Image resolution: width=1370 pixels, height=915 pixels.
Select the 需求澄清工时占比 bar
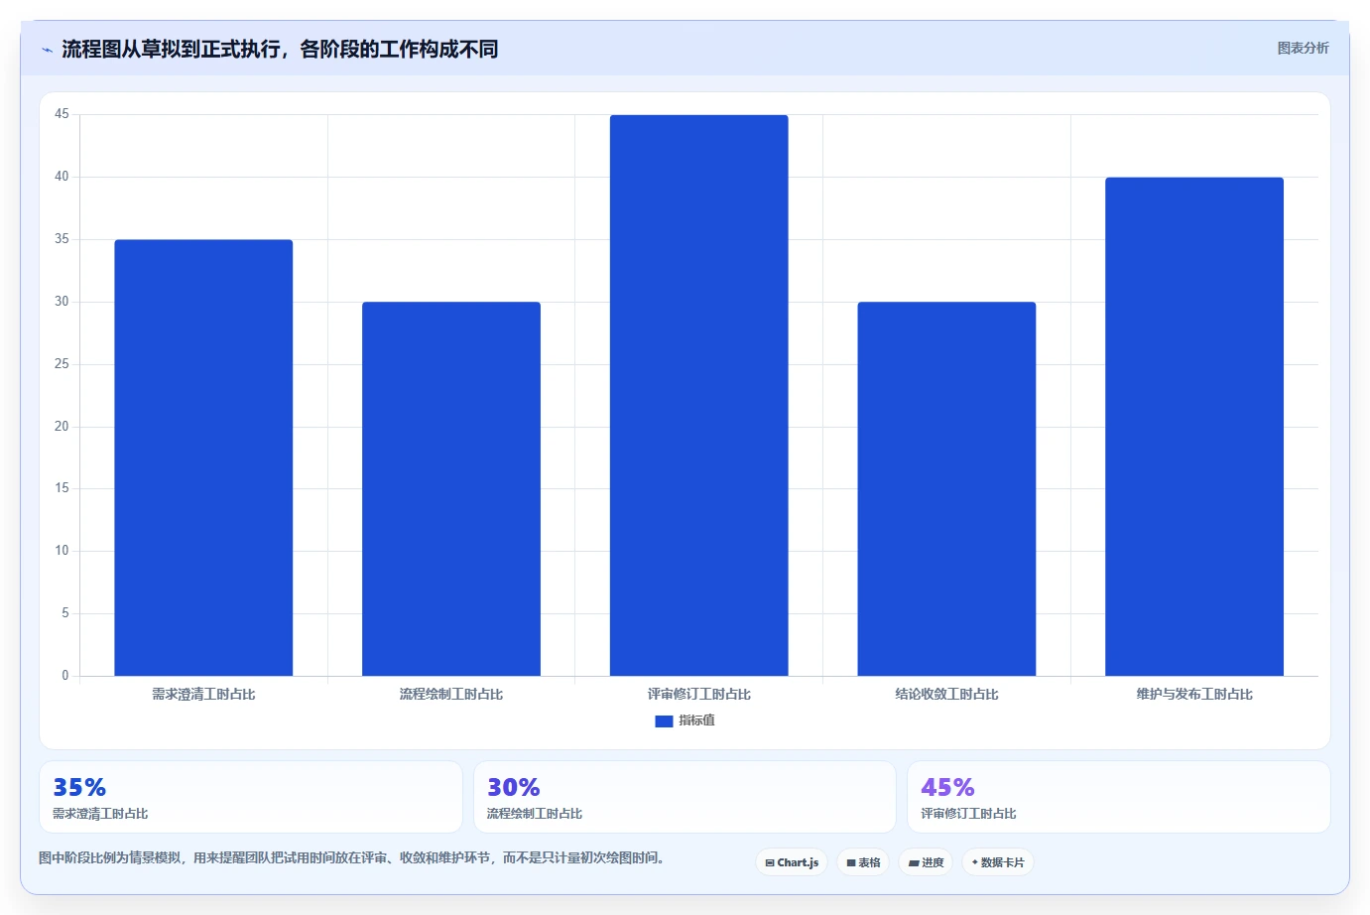tap(203, 457)
